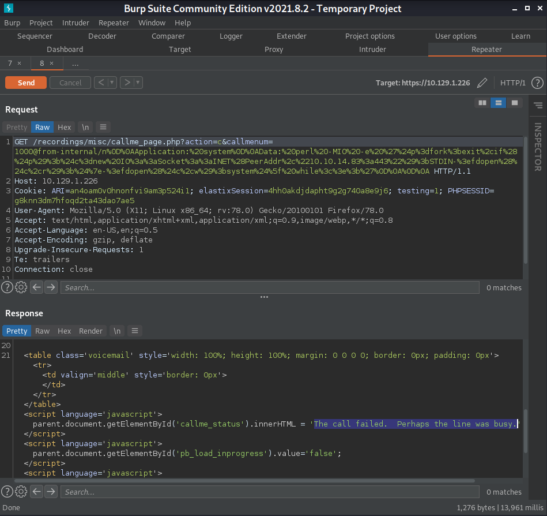Add a new Repeater tab via ellipsis
547x516 pixels.
tap(75, 63)
